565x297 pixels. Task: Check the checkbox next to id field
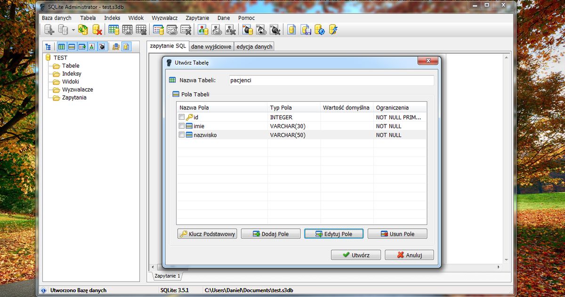pyautogui.click(x=181, y=117)
